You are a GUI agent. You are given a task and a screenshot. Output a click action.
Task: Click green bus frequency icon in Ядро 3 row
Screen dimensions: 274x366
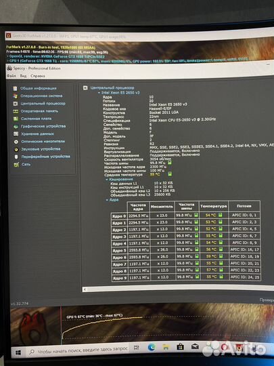197,236
